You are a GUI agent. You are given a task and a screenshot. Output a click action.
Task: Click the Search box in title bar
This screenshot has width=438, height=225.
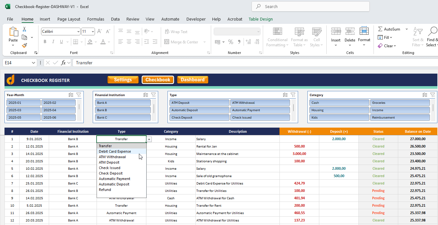pos(311,6)
